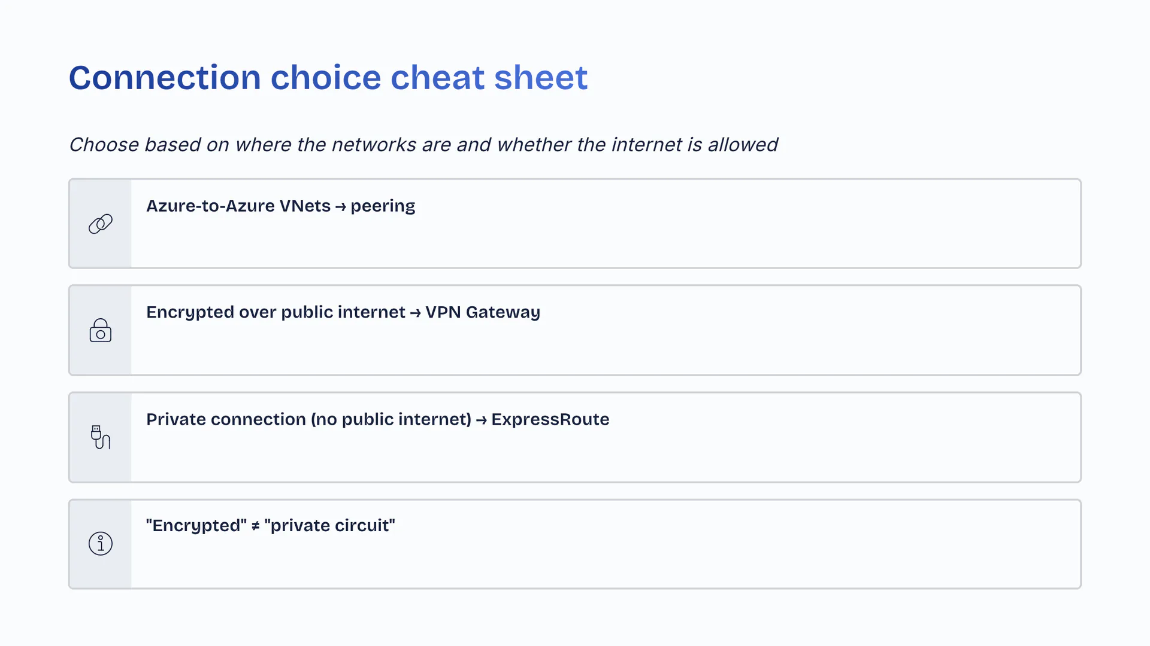The height and width of the screenshot is (646, 1150).
Task: Click the padlock icon beside VPN Gateway
Action: [101, 330]
